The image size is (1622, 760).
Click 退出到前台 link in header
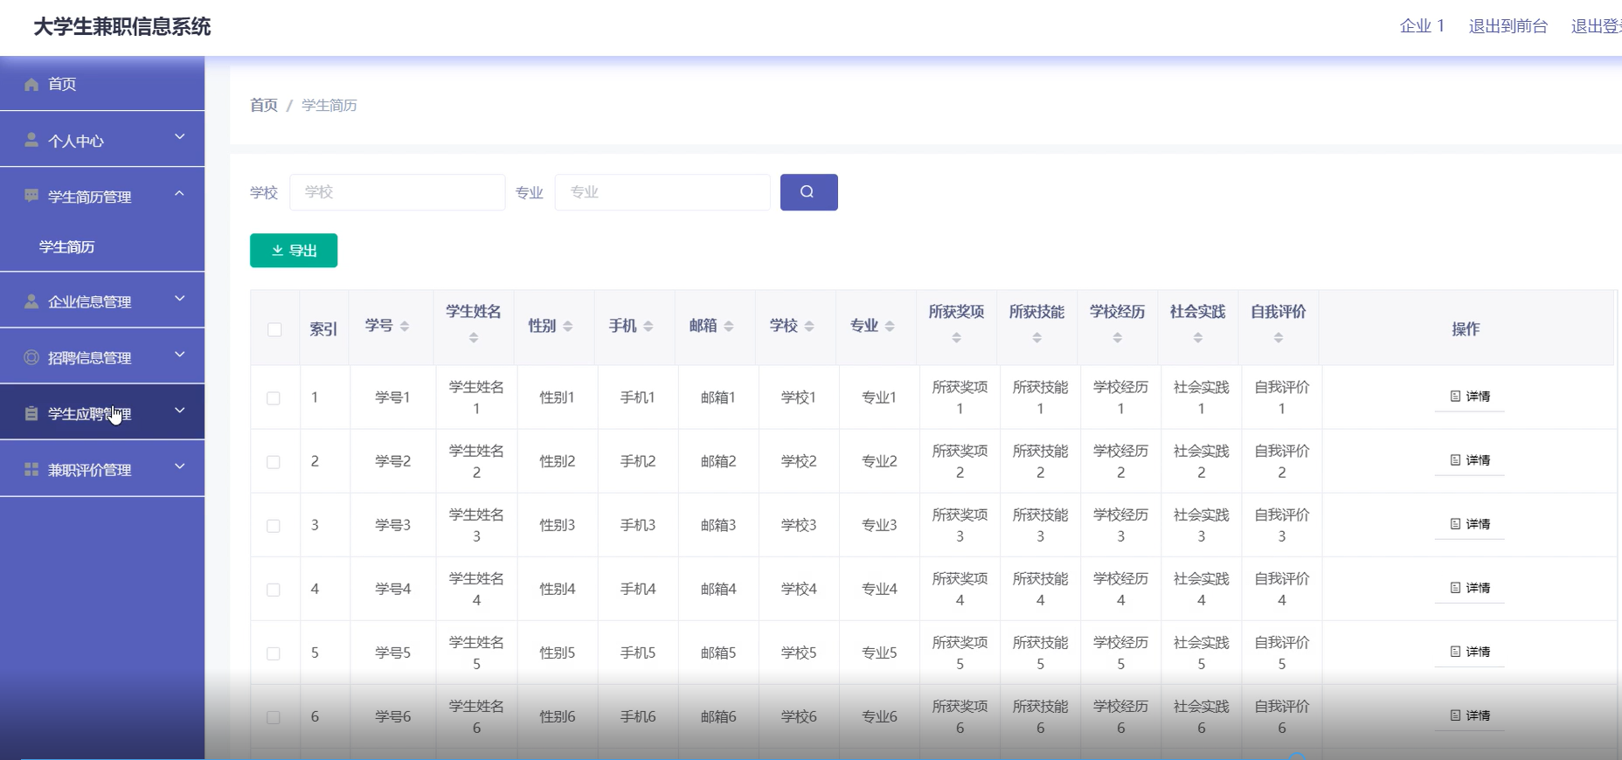click(1508, 26)
